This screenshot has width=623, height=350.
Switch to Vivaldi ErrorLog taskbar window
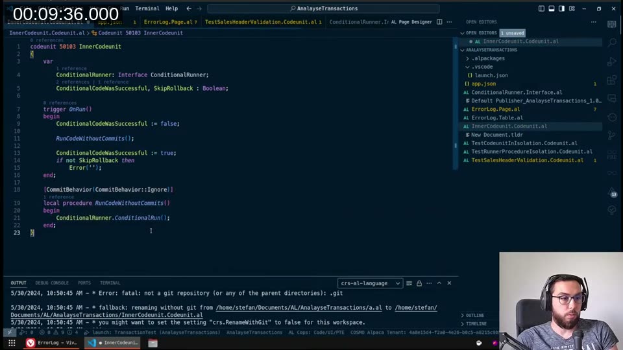(52, 343)
